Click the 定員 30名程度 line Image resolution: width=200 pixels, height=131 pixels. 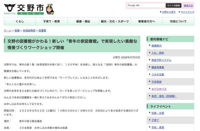(36, 128)
